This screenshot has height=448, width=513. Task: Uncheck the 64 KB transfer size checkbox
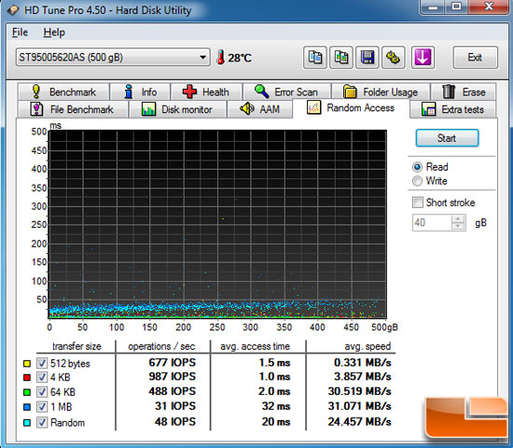point(42,392)
